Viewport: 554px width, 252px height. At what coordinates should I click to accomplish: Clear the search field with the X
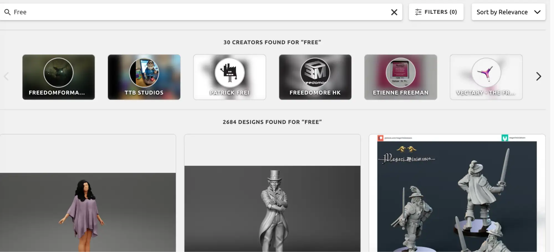coord(394,12)
